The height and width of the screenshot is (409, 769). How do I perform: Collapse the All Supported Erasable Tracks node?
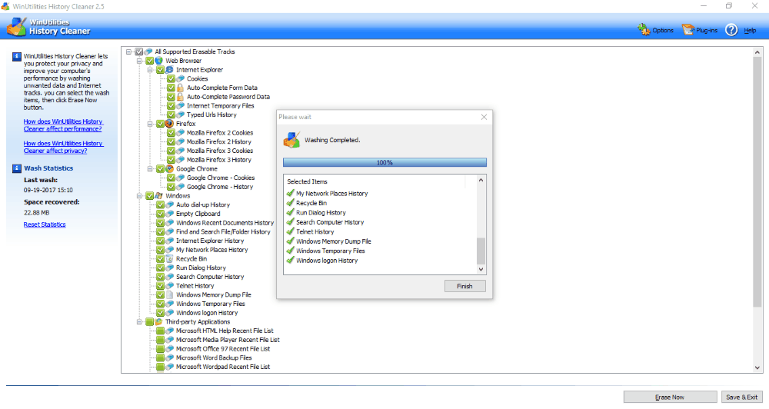pyautogui.click(x=129, y=52)
